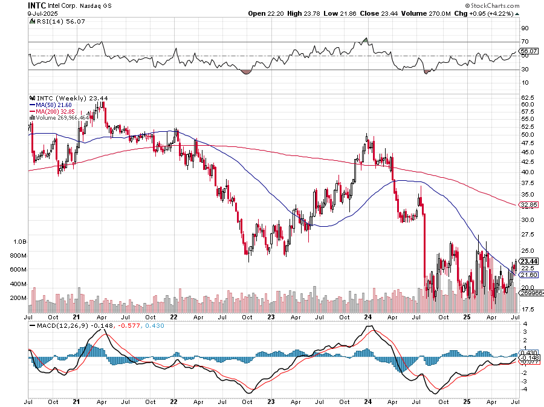This screenshot has height=407, width=544.
Task: Open the StockCharts.com watermark link
Action: pyautogui.click(x=492, y=5)
